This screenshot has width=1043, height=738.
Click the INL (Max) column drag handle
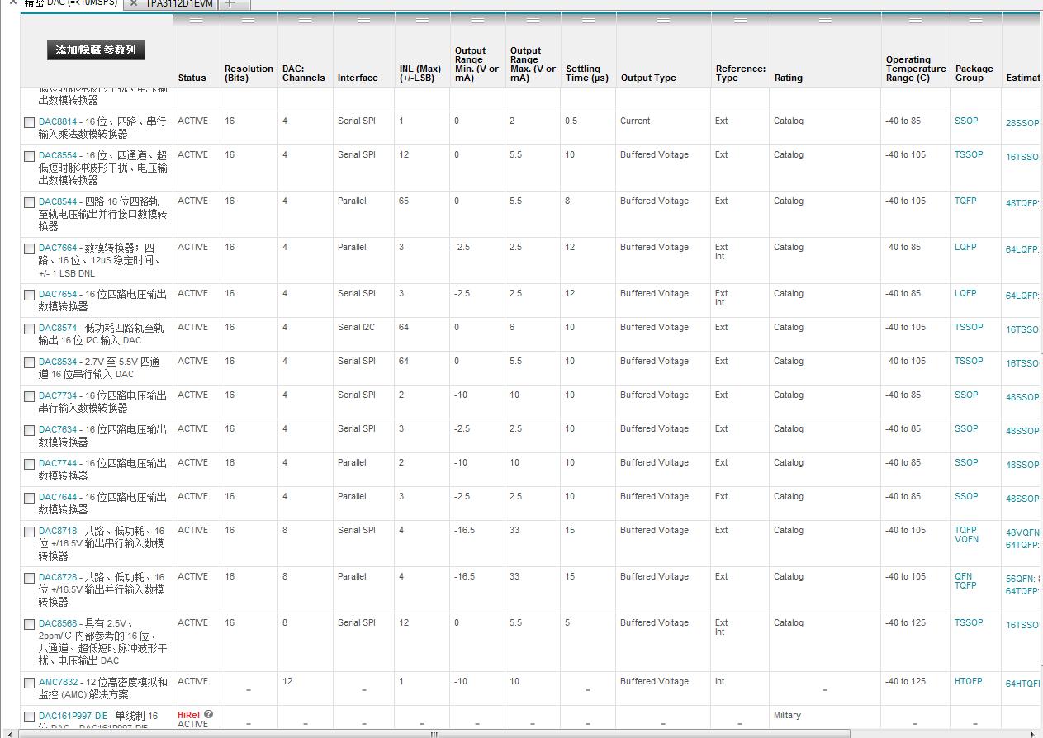tap(422, 20)
